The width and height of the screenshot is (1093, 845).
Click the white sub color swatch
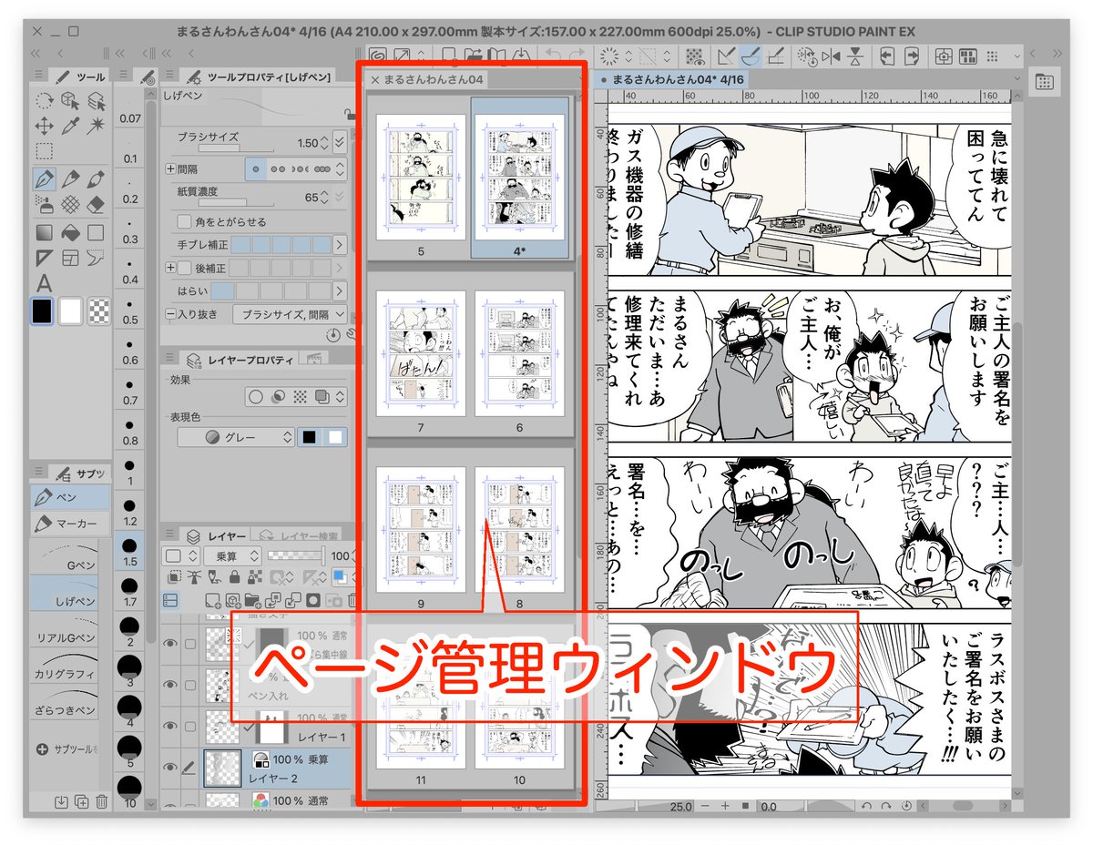[x=71, y=311]
